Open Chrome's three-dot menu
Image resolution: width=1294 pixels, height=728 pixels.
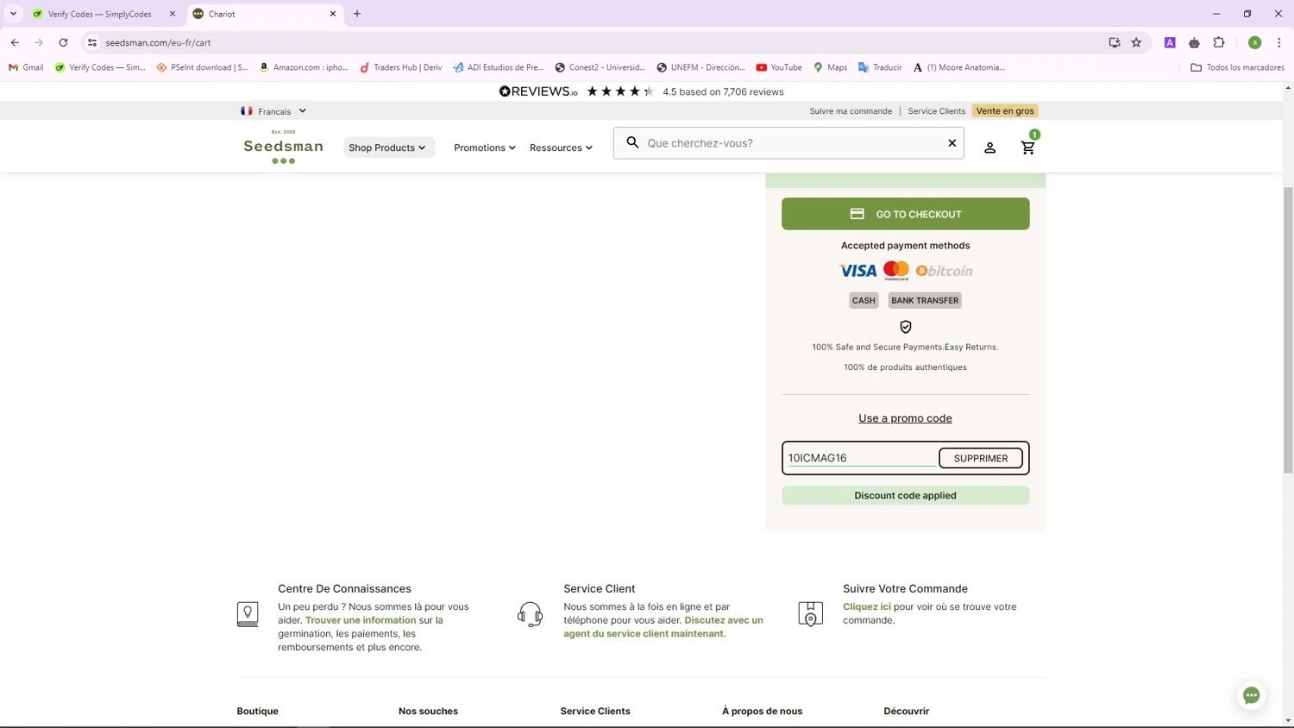1278,42
